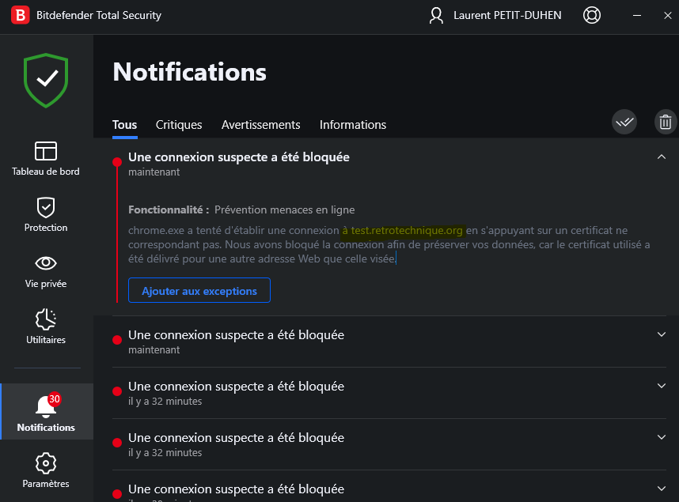679x502 pixels.
Task: Click Ajouter aux exceptions button
Action: (199, 290)
